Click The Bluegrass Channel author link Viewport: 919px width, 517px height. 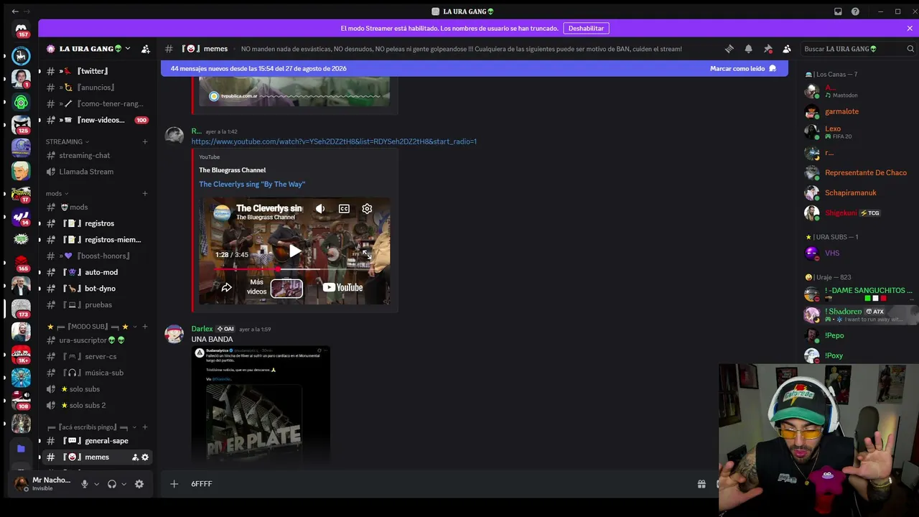pos(232,170)
